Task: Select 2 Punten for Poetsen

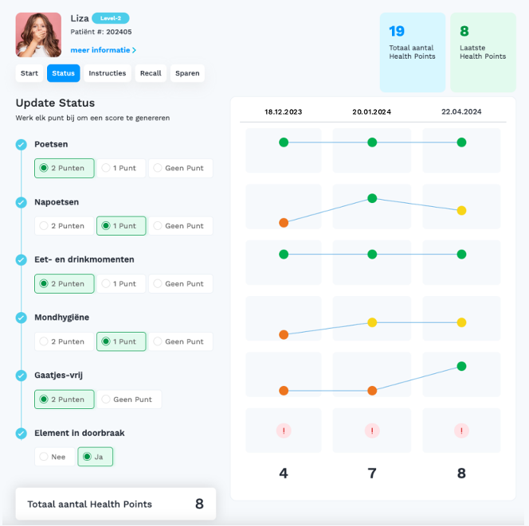Action: tap(64, 168)
